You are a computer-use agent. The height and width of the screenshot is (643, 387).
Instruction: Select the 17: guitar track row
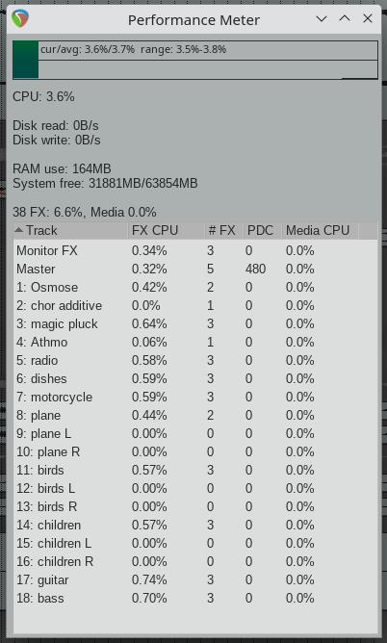[195, 579]
